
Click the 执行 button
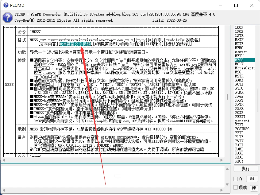tap(246, 169)
